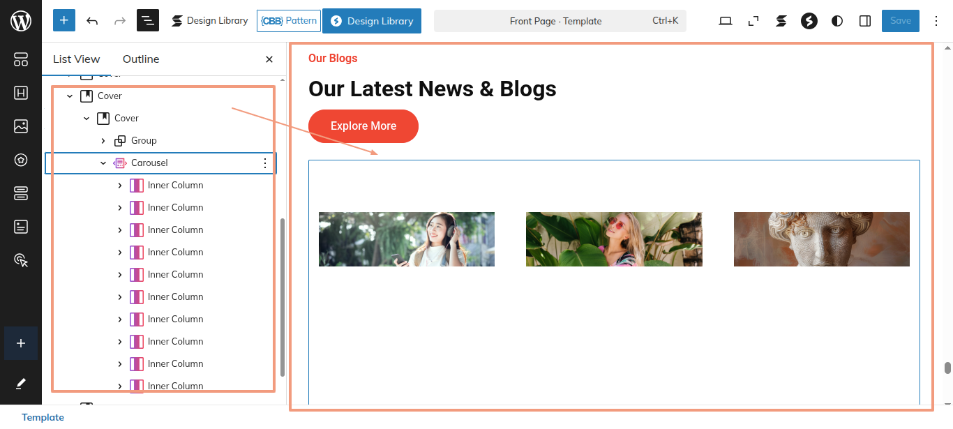Undo the last change
Image resolution: width=953 pixels, height=429 pixels.
pos(92,21)
